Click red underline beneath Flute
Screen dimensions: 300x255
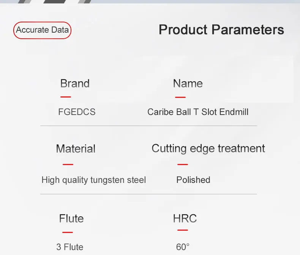click(x=67, y=232)
